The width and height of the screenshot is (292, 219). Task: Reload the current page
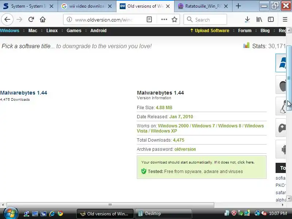(x=31, y=19)
